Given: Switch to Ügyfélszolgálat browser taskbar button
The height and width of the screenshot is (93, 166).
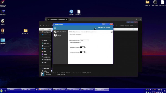Looking at the screenshot, I should click(x=45, y=90).
